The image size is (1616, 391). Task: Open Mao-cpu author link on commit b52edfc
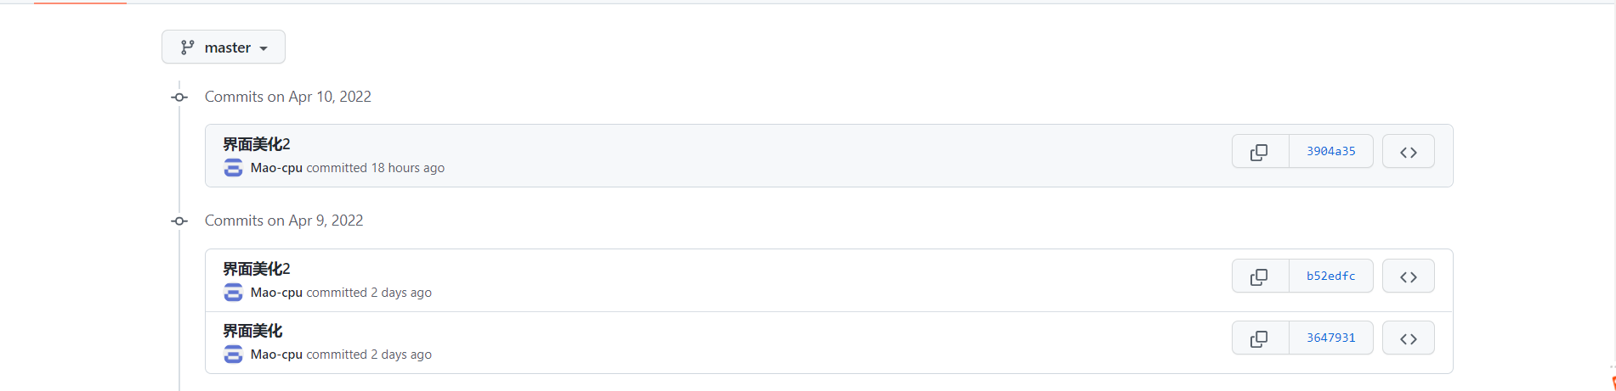[x=276, y=293]
